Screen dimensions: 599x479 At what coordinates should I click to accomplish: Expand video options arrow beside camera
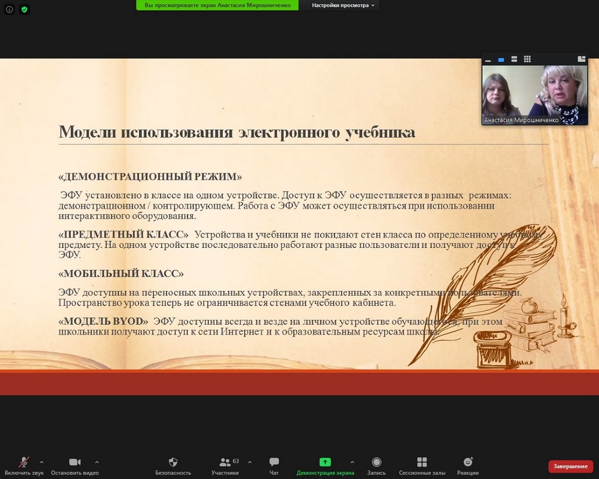97,462
